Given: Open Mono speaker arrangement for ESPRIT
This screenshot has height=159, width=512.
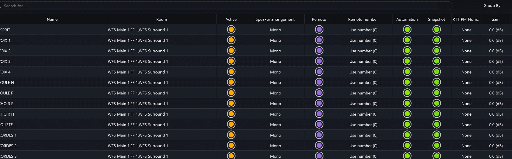Looking at the screenshot, I should coord(275,30).
